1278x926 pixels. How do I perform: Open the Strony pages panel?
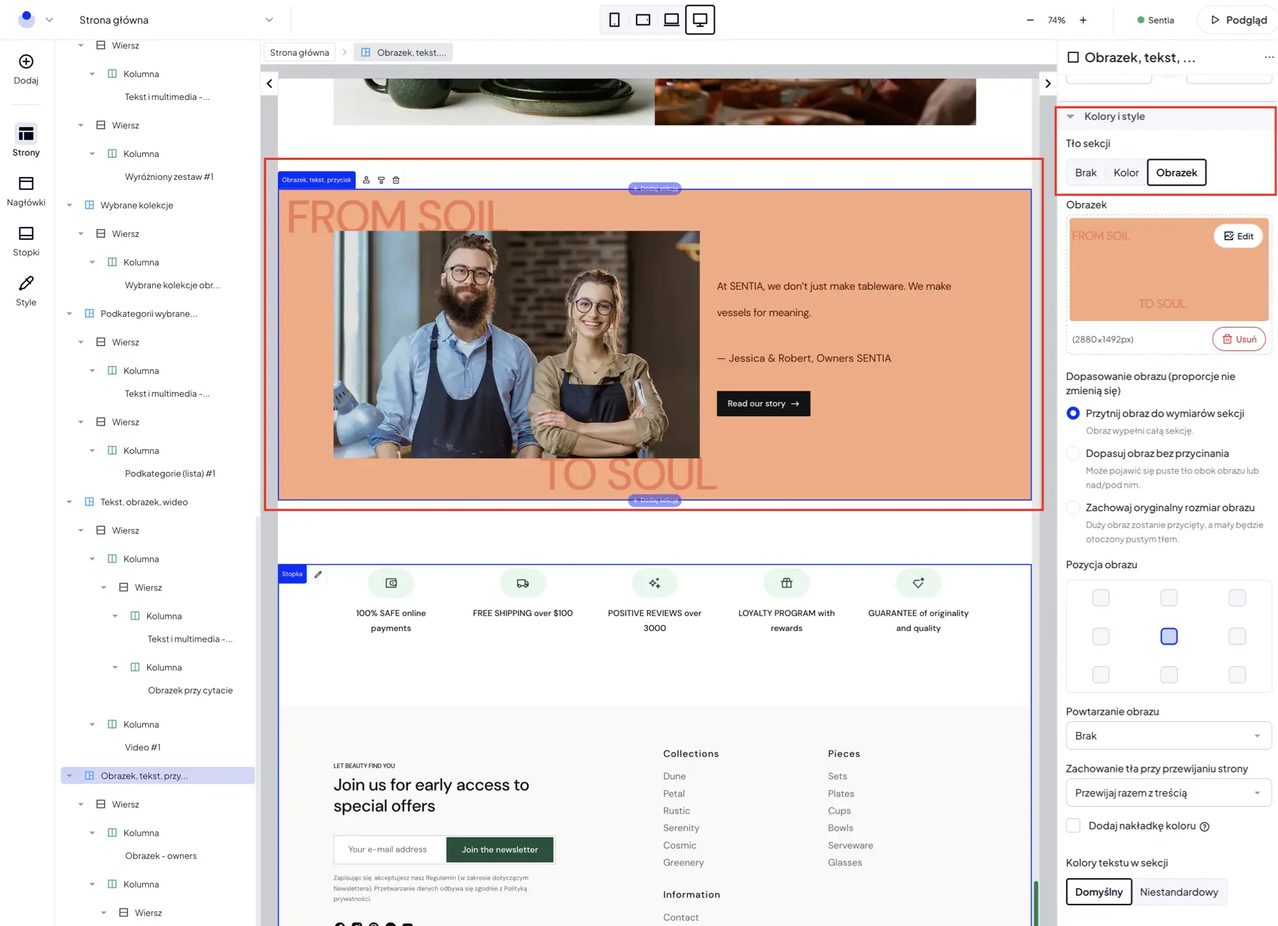(26, 141)
